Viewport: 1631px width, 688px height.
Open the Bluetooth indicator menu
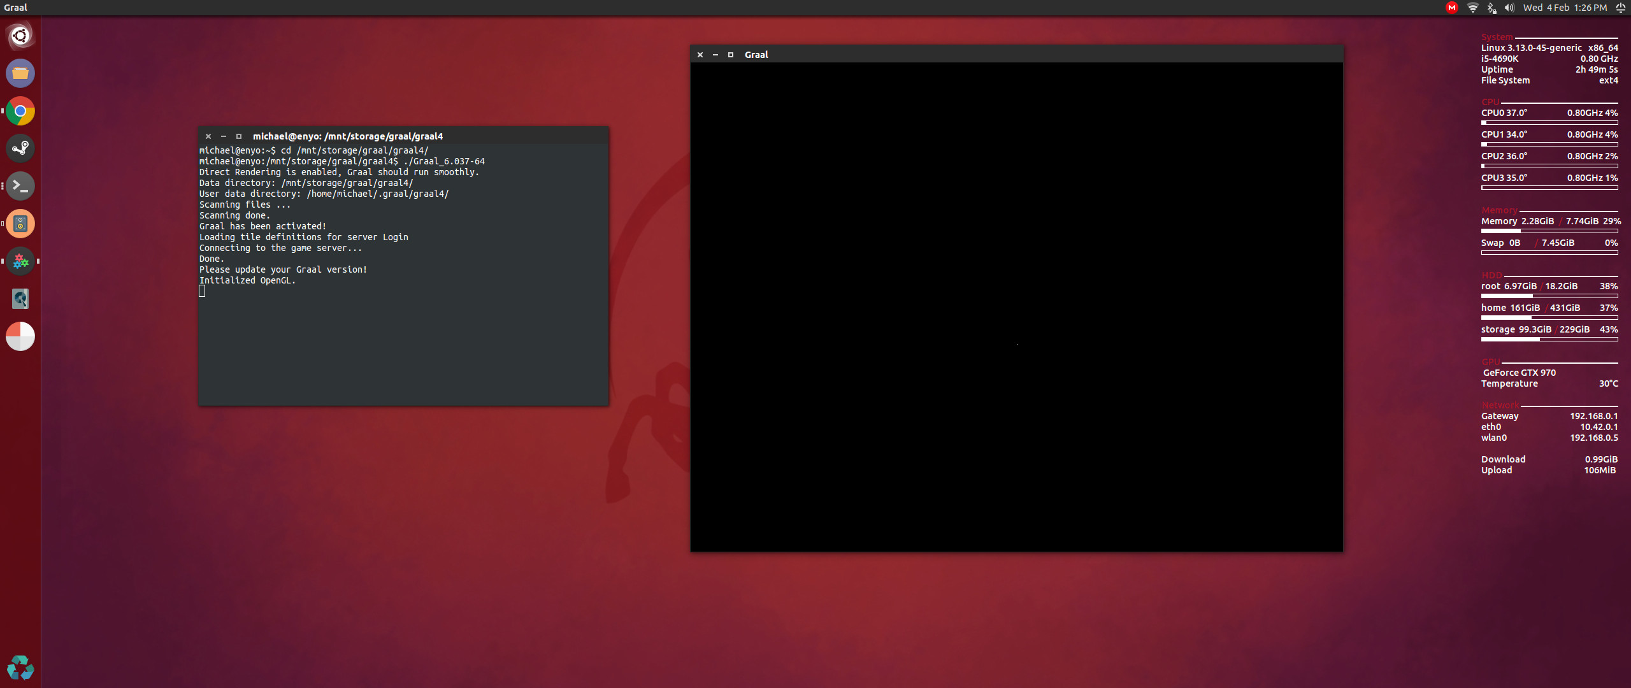1491,8
